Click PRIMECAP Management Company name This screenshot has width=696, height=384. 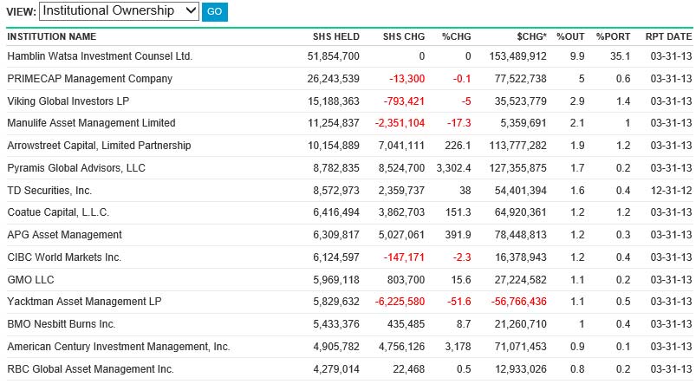pos(89,79)
